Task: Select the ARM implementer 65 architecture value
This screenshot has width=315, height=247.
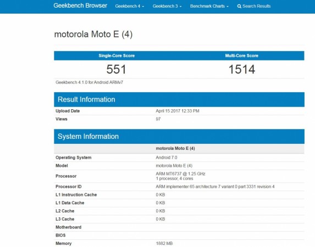Action: (x=215, y=187)
